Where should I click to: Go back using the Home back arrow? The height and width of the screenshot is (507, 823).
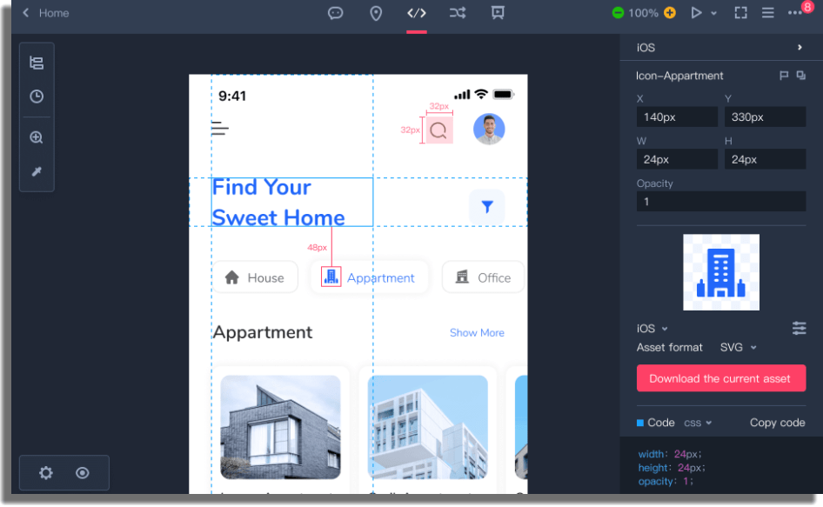[25, 12]
